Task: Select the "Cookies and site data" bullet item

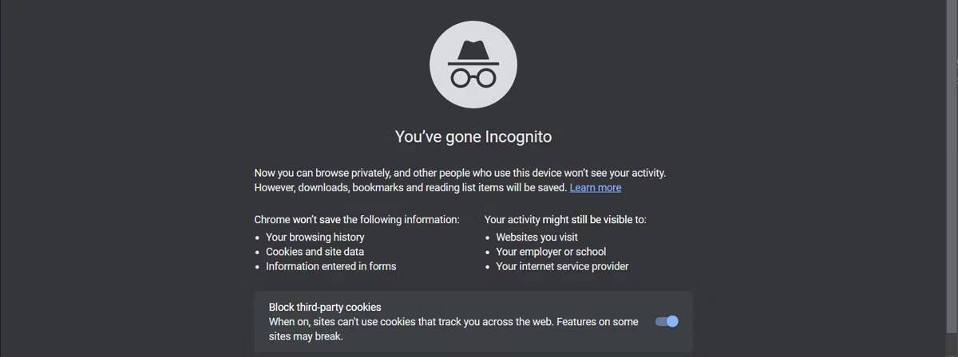Action: tap(315, 252)
